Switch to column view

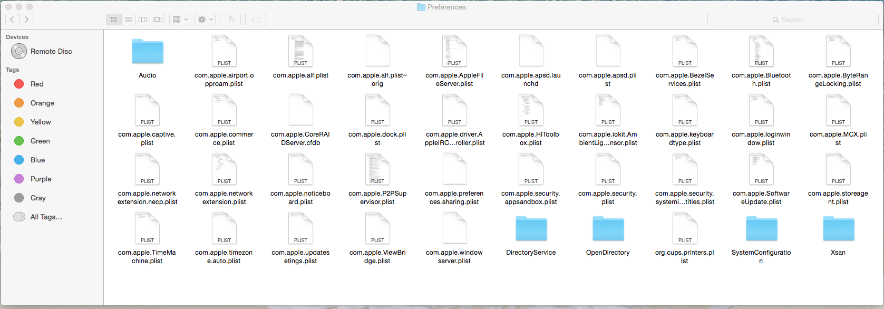tap(143, 20)
